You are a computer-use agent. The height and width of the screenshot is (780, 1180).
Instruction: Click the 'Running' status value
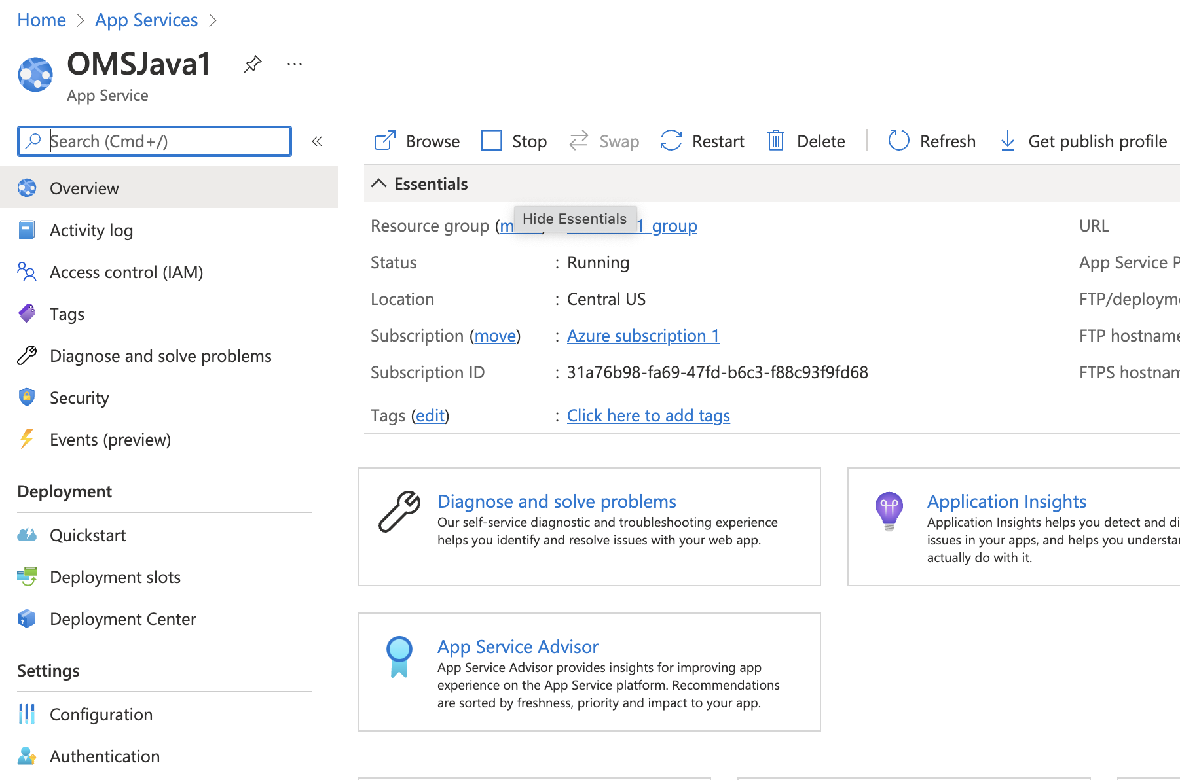tap(598, 262)
